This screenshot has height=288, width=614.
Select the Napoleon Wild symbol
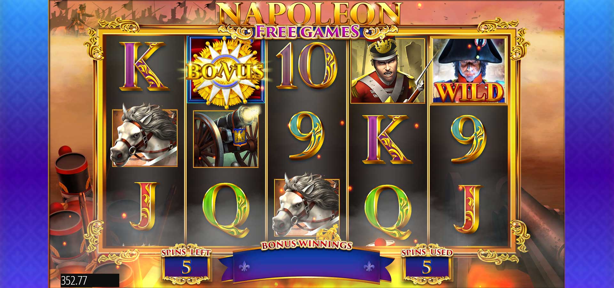pyautogui.click(x=469, y=71)
